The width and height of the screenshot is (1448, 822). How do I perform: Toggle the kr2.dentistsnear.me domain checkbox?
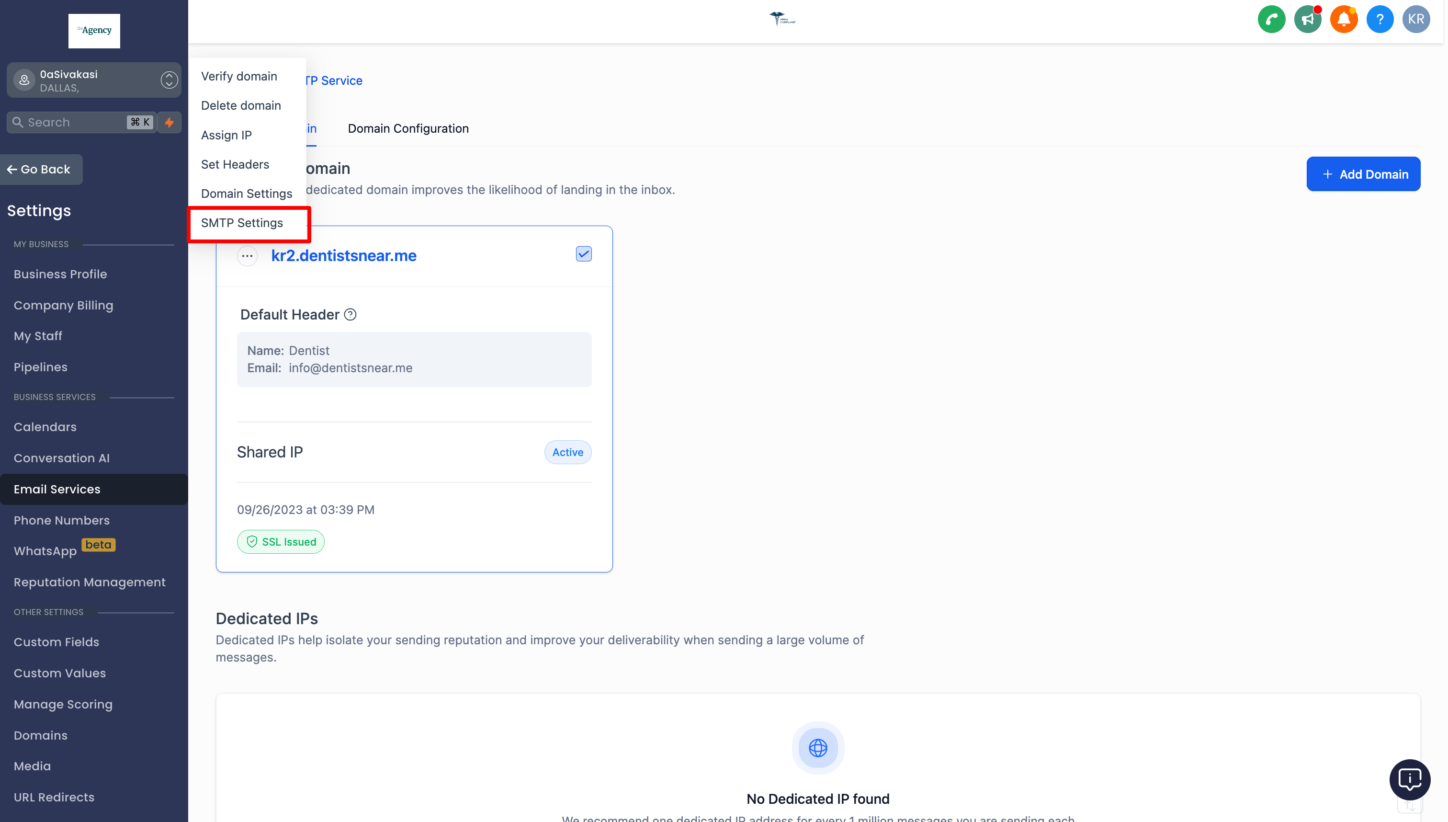pyautogui.click(x=584, y=254)
